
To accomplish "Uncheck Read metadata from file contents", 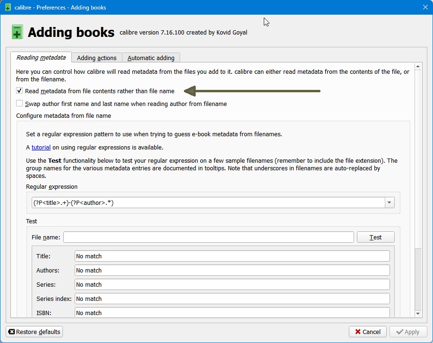I will pos(19,91).
